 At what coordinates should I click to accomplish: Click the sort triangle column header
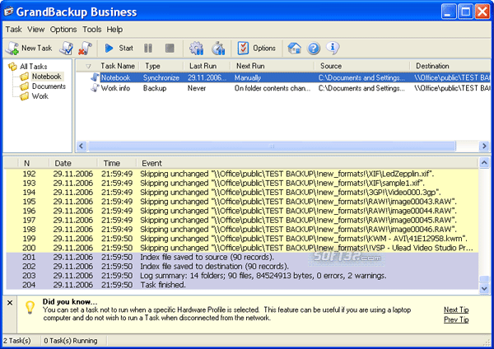pos(88,66)
